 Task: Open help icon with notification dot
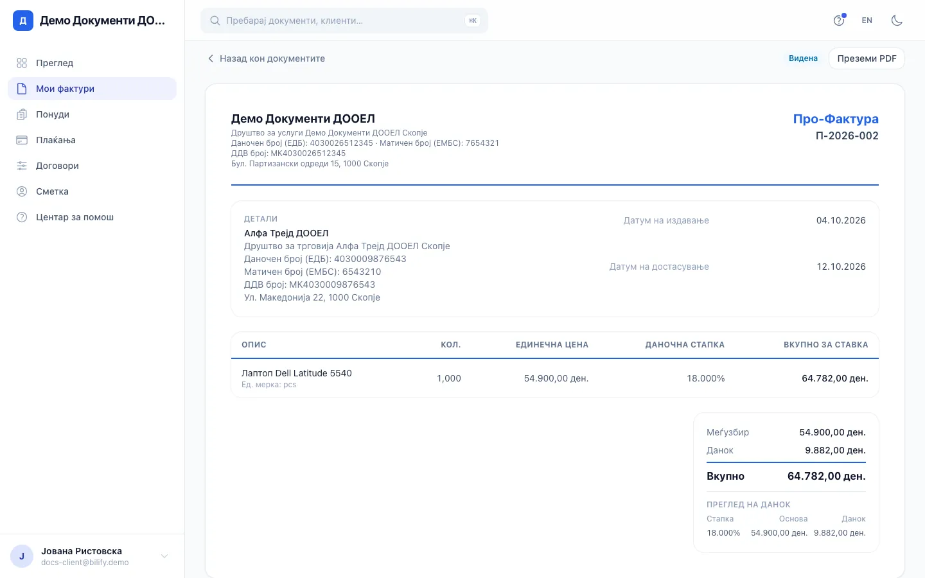839,20
